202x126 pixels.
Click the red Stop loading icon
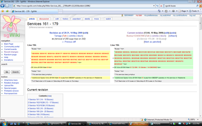click(161, 6)
